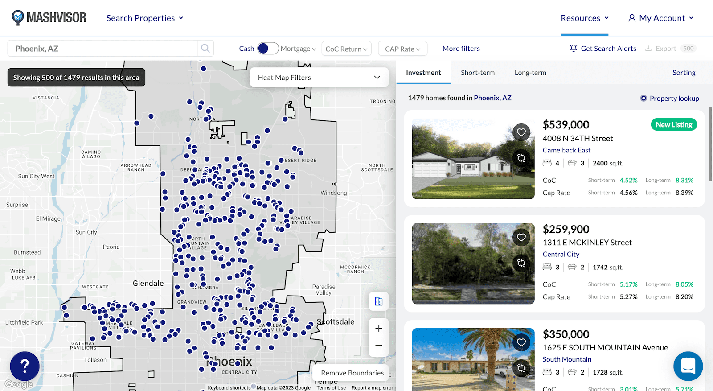Open the CAP Rate filter dropdown
The image size is (713, 391).
402,49
